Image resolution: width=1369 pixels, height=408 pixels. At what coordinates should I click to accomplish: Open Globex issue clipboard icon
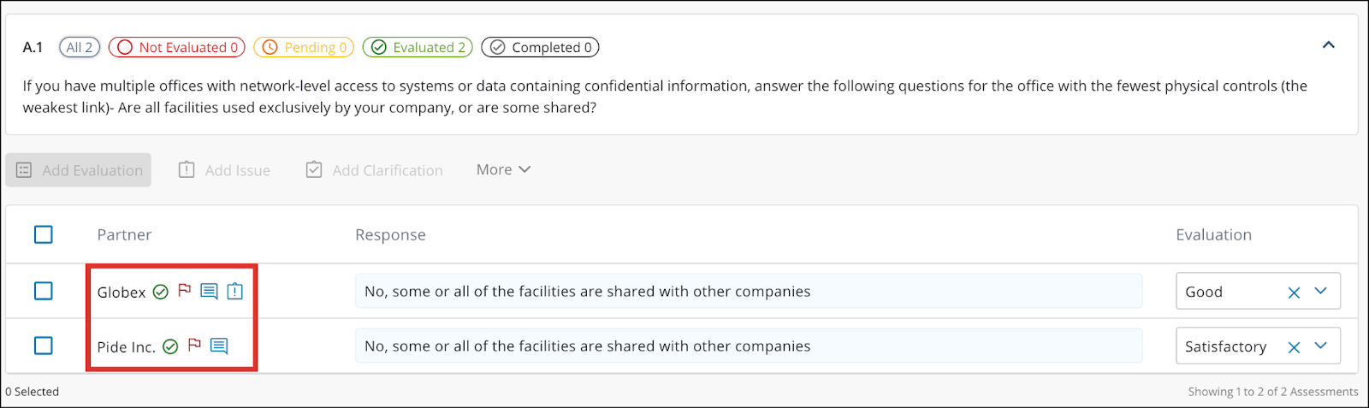click(235, 292)
